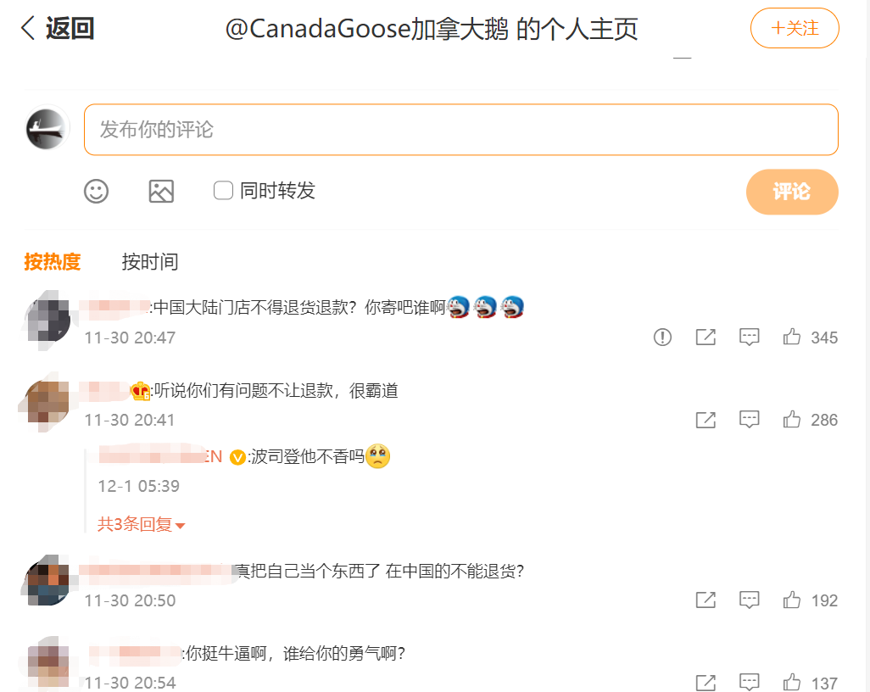Screen dimensions: 870x692
Task: Open the emoji picker smiley icon
Action: 96,192
